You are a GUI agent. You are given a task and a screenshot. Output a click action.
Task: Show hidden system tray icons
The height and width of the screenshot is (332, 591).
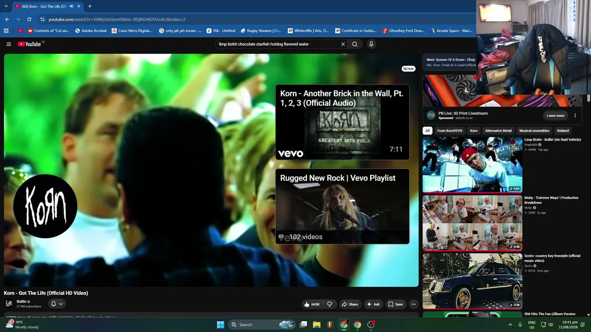[510, 325]
